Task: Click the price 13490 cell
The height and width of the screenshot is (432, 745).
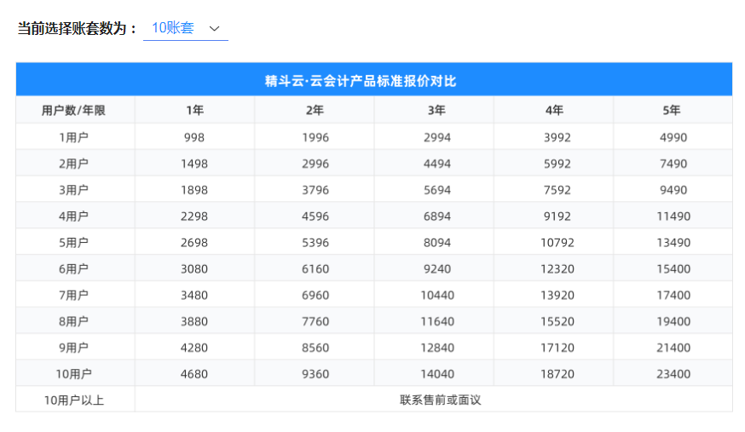Action: pos(673,243)
